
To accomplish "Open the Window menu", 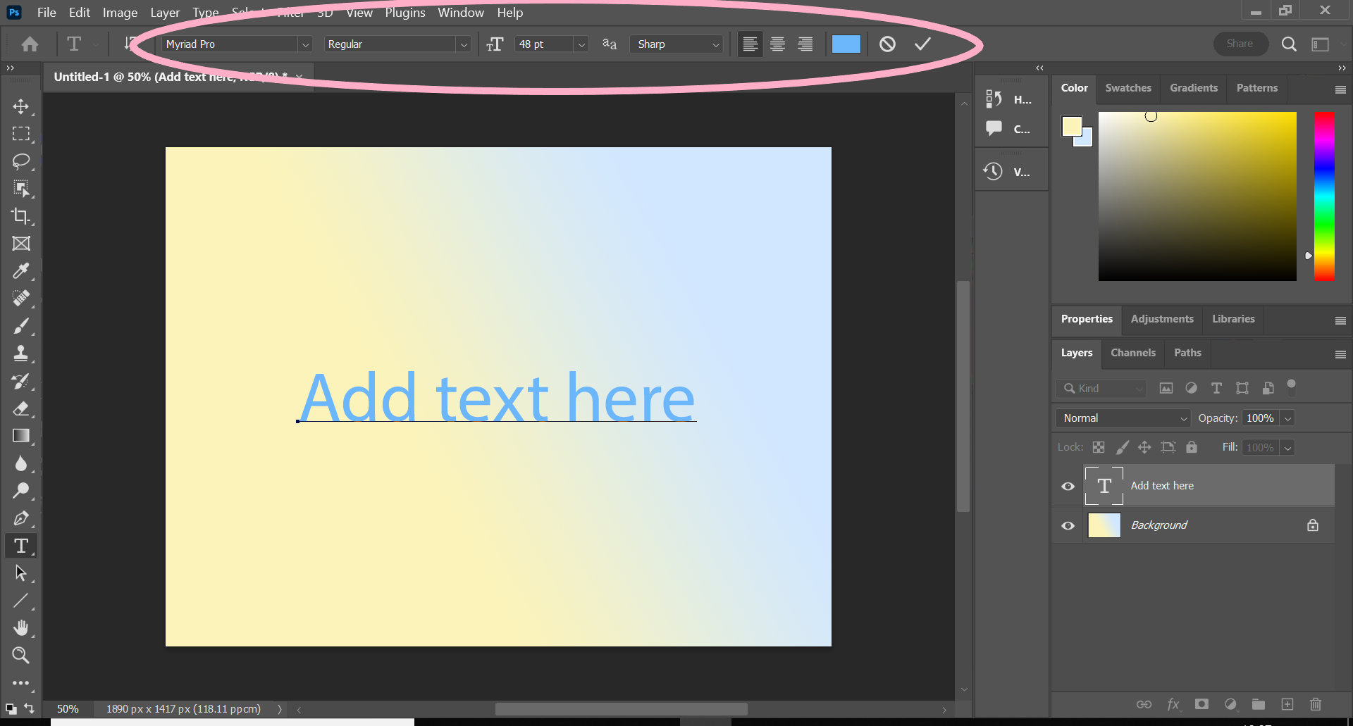I will (461, 13).
